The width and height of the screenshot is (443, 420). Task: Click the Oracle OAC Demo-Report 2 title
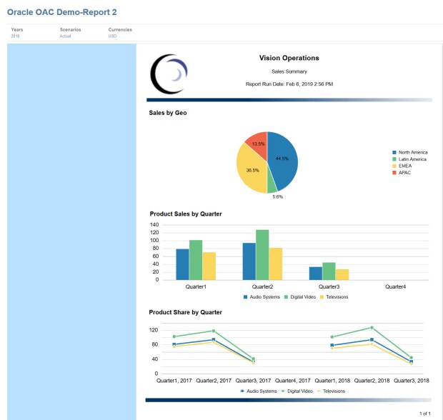[62, 12]
